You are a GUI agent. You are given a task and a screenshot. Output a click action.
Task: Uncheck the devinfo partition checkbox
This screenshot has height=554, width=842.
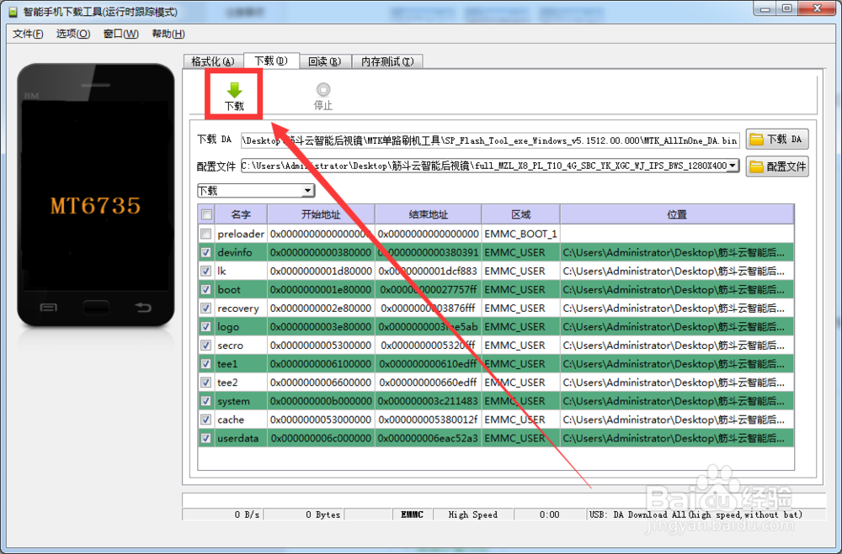point(205,252)
